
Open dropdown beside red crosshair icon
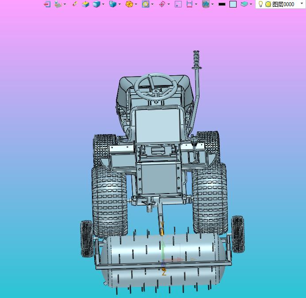(x=168, y=4)
